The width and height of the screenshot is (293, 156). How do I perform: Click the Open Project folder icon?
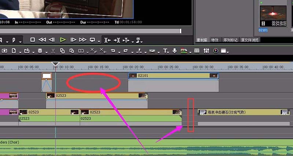[27, 51]
